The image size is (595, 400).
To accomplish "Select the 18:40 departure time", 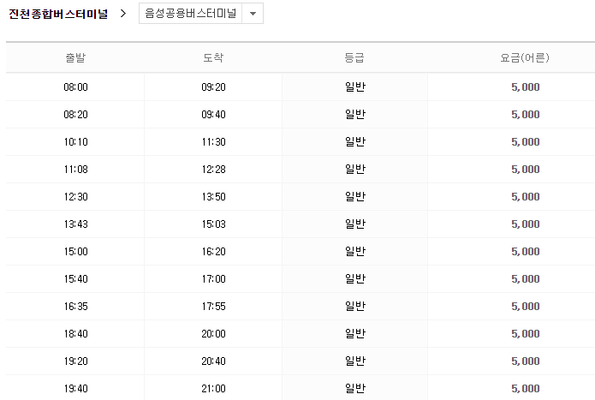I will pyautogui.click(x=75, y=334).
